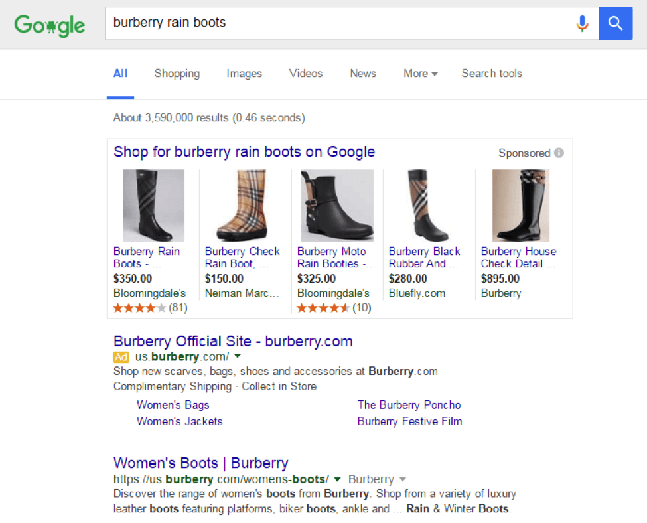647x523 pixels.
Task: Open gray Burberry dropdown arrow in result
Action: pyautogui.click(x=403, y=479)
